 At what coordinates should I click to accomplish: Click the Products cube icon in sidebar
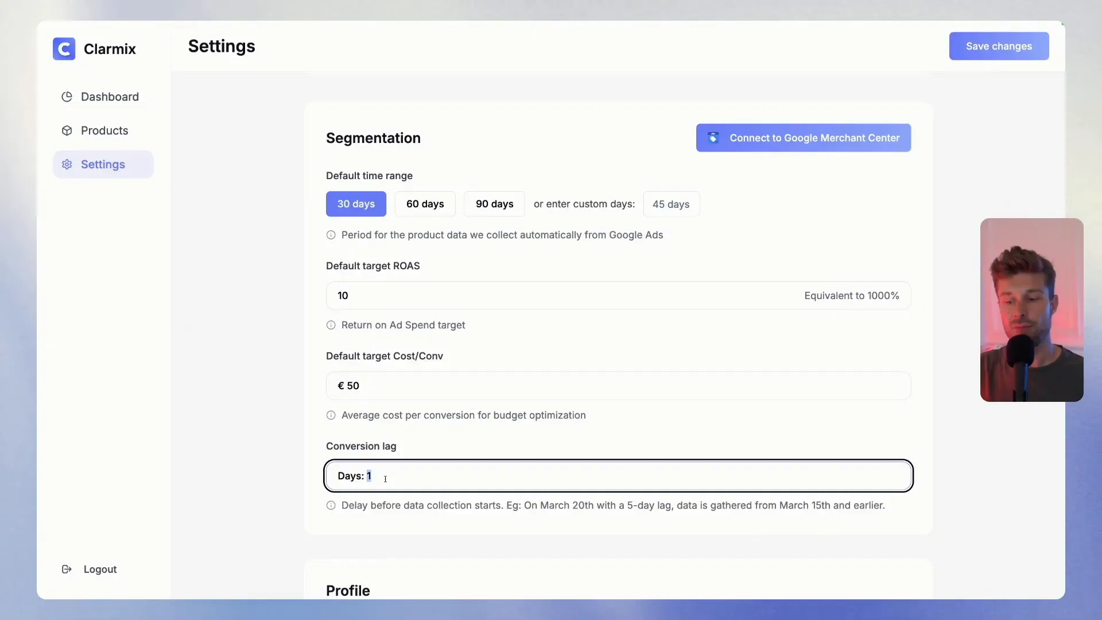(67, 130)
